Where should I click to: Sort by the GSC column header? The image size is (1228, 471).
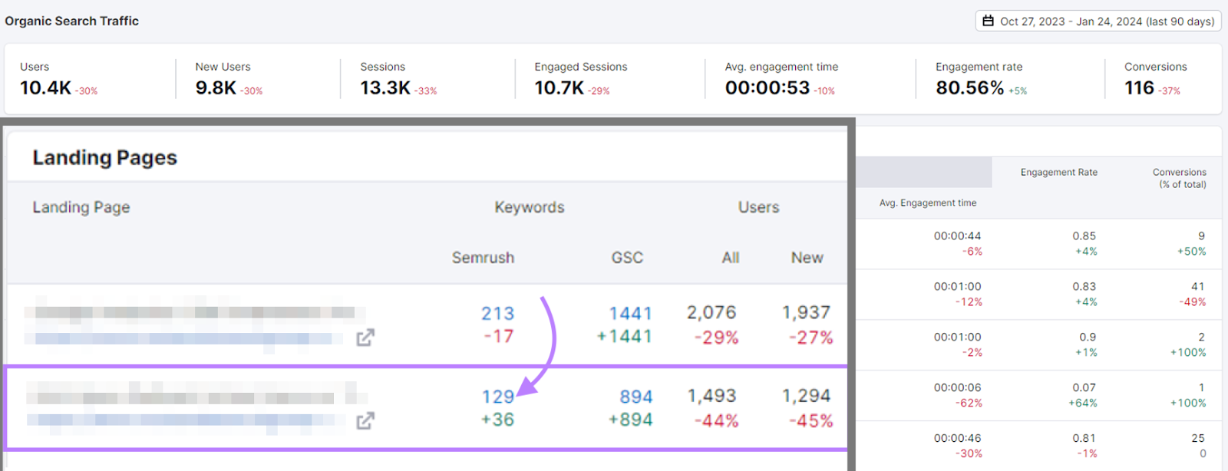pyautogui.click(x=627, y=258)
